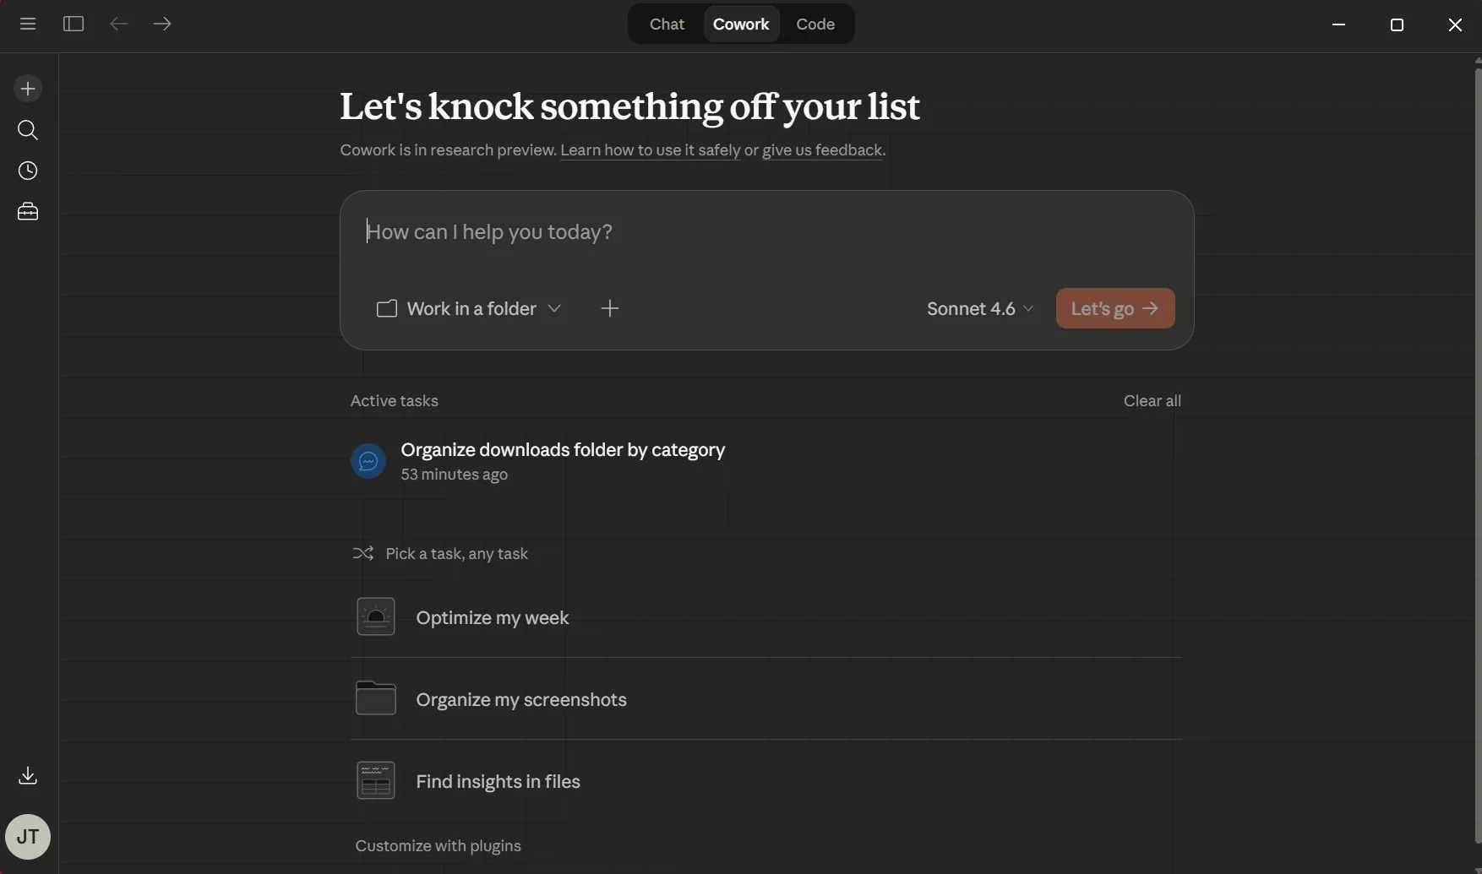Toggle the sidebar panel icon
The height and width of the screenshot is (874, 1482).
[74, 24]
